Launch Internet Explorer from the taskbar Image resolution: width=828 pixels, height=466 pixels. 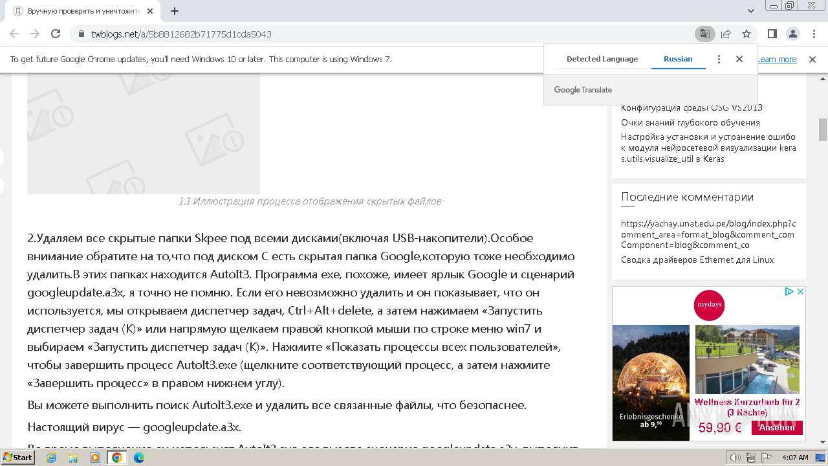click(52, 458)
